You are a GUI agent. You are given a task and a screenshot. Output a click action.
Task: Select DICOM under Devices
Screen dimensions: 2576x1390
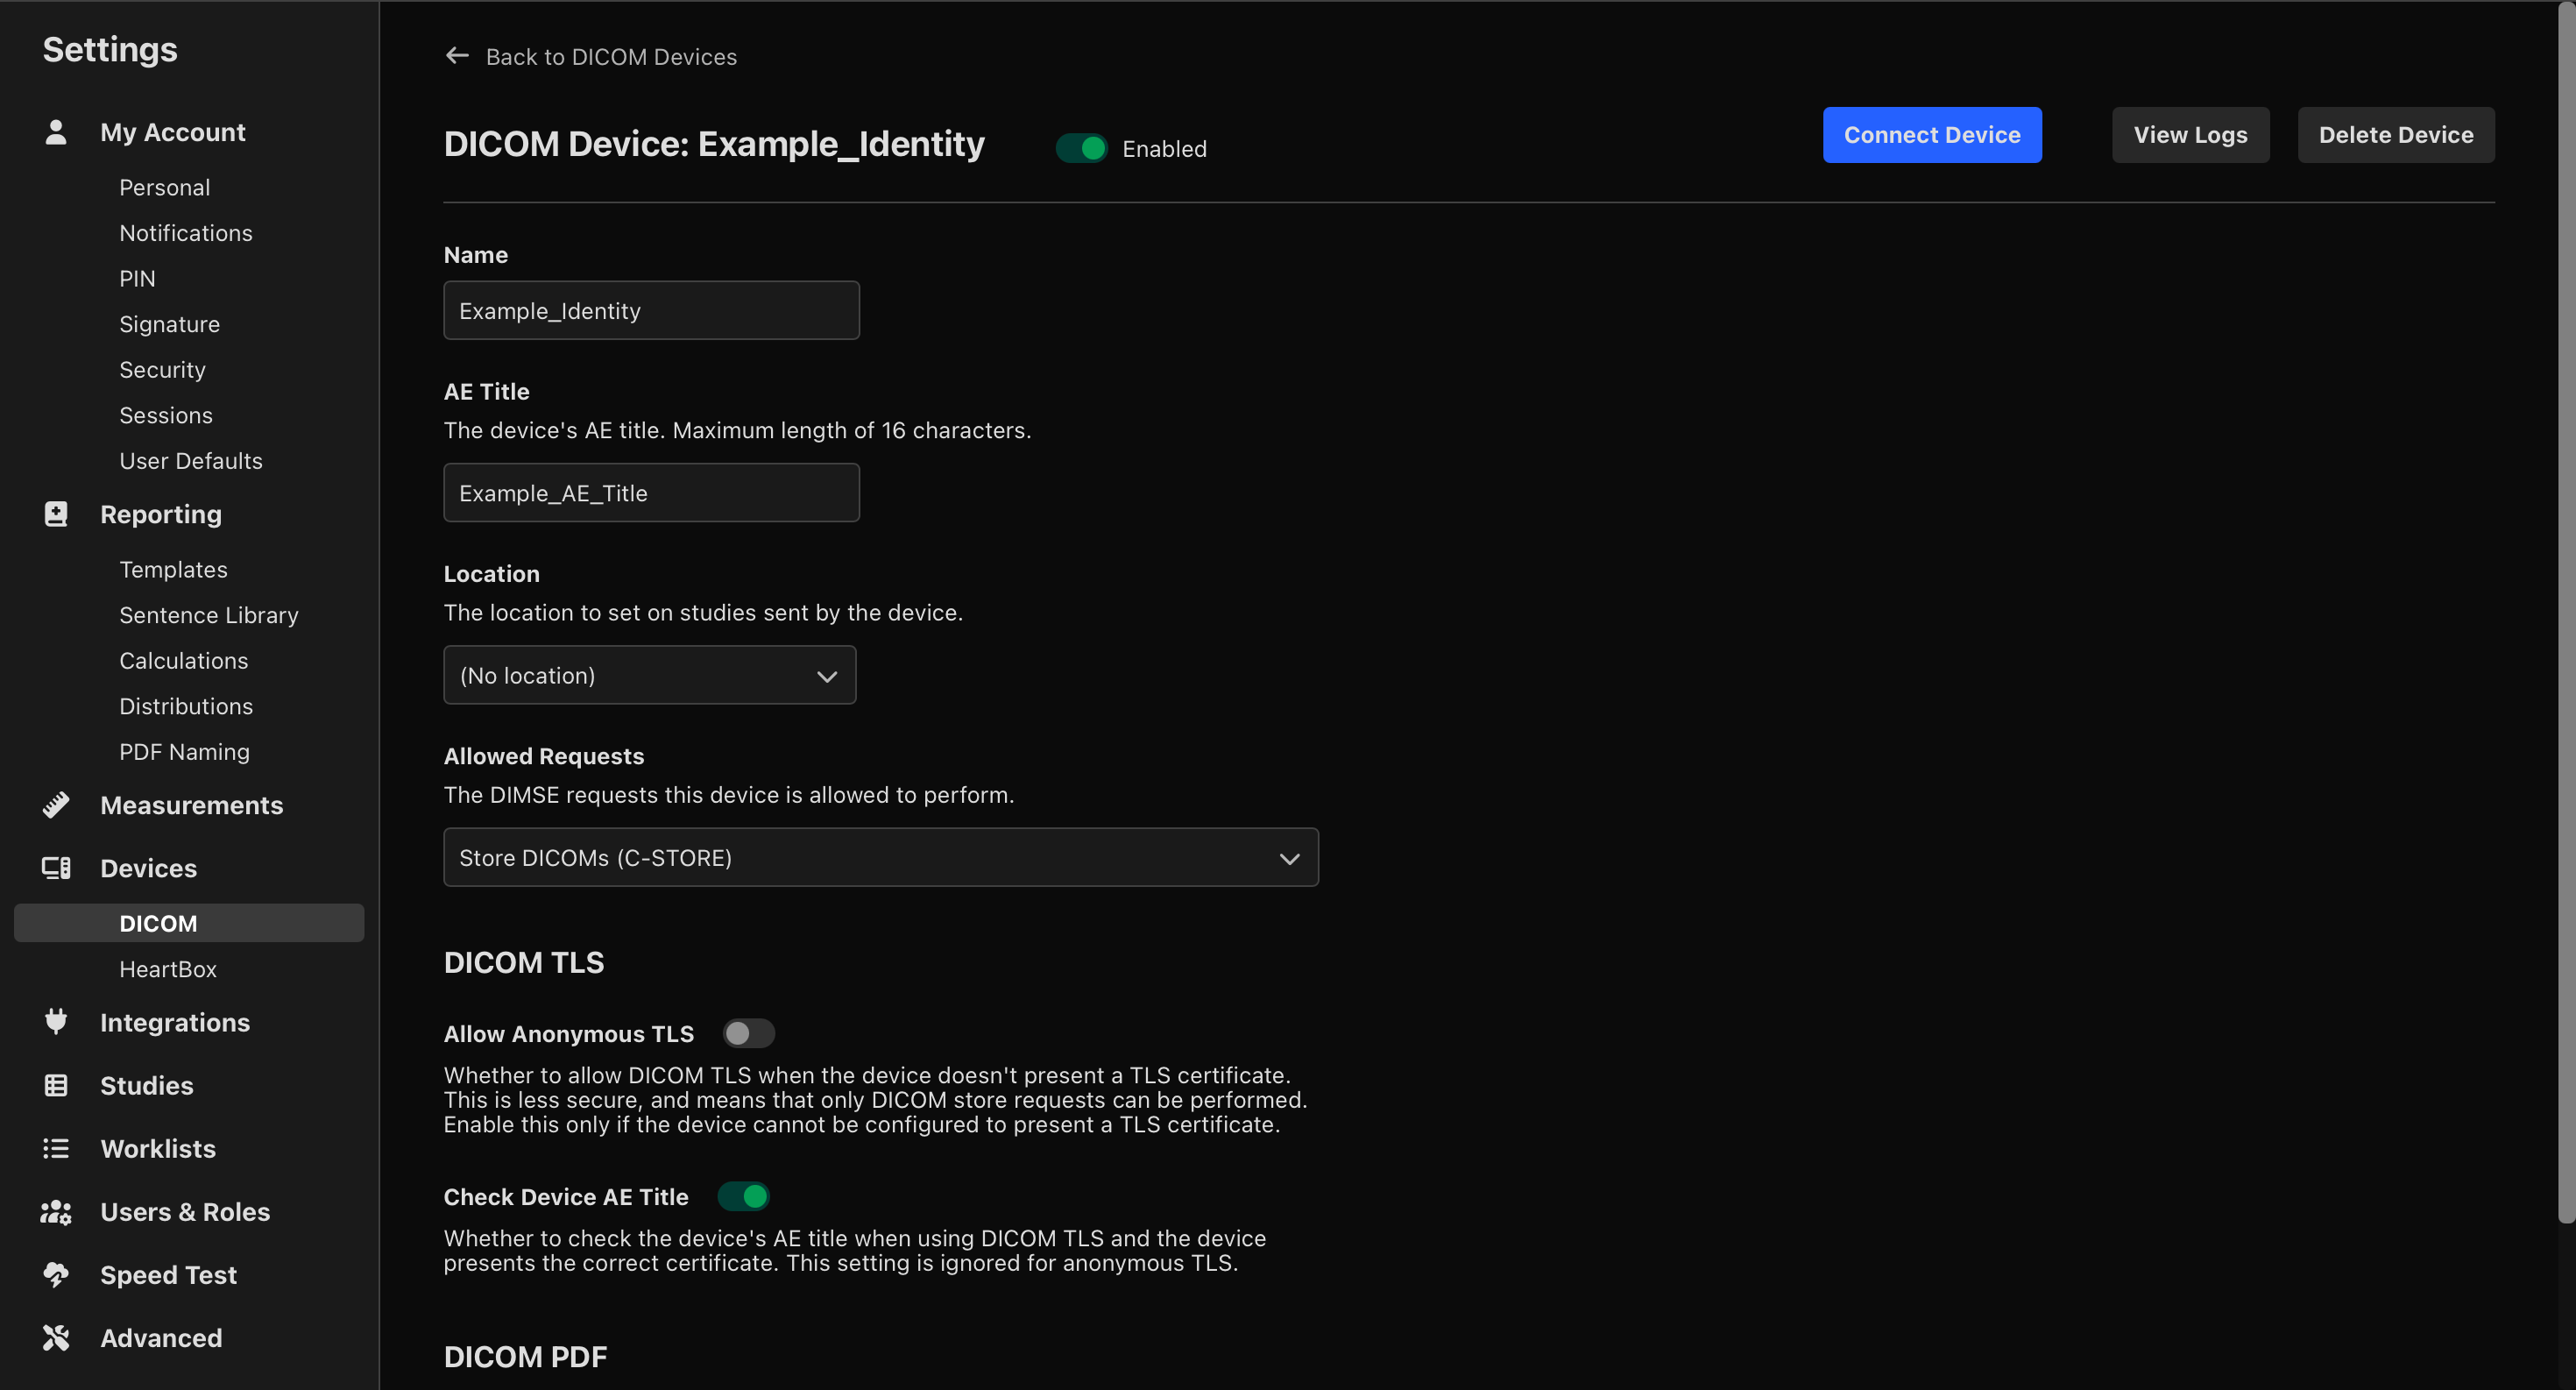click(x=189, y=923)
